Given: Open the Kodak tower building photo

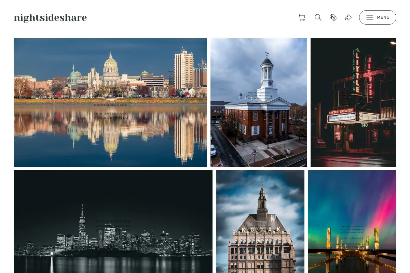Looking at the screenshot, I should click(x=260, y=221).
